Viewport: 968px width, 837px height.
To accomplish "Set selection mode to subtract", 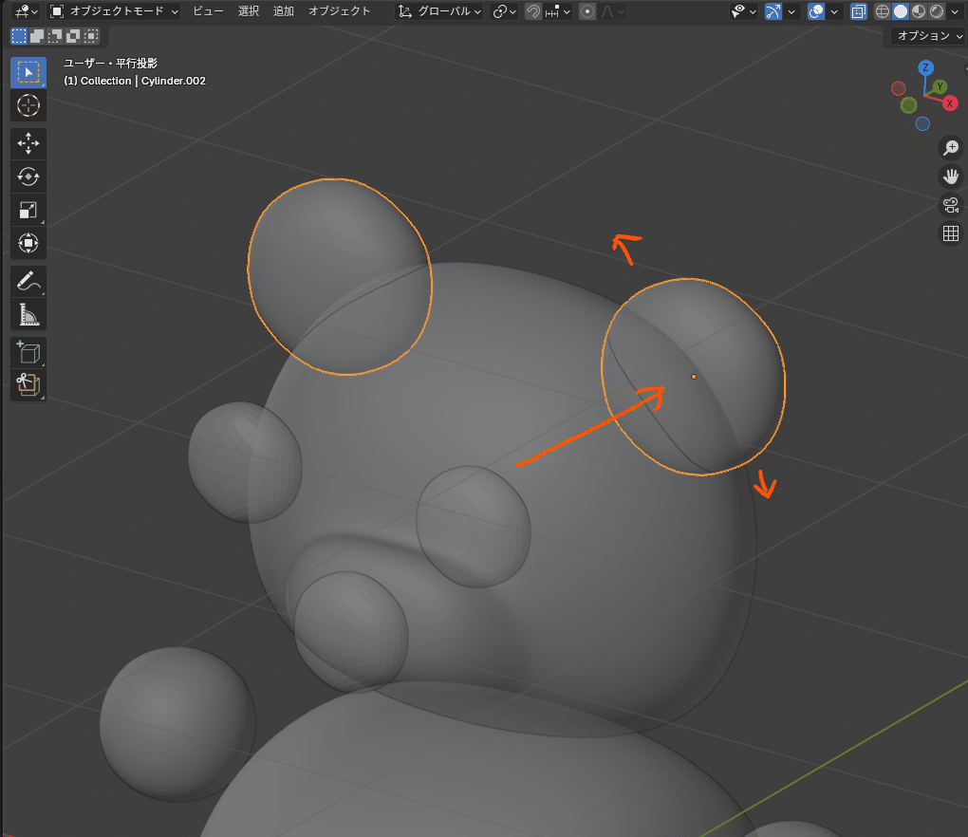I will click(x=55, y=36).
